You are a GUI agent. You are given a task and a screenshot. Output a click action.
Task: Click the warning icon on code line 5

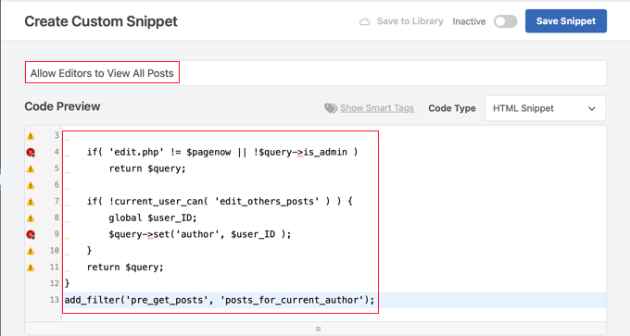point(31,169)
